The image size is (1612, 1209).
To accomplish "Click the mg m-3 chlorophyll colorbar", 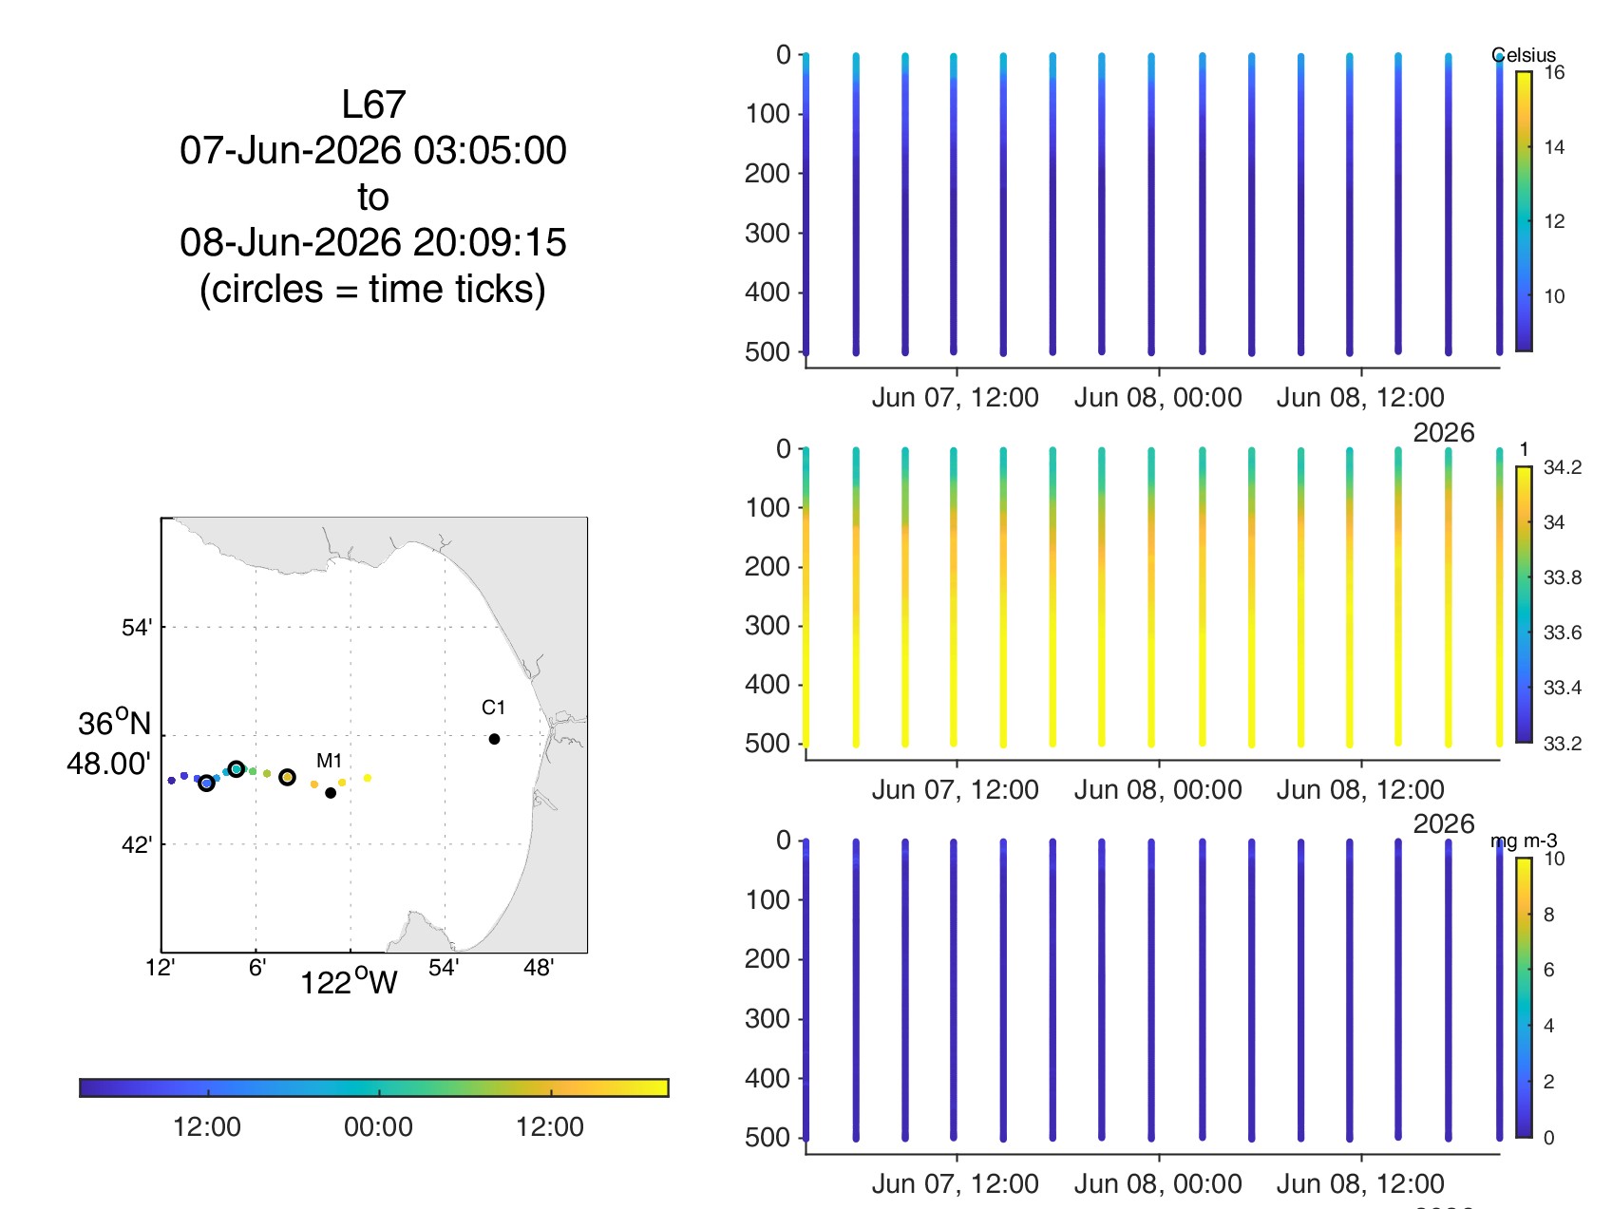I will [x=1524, y=997].
